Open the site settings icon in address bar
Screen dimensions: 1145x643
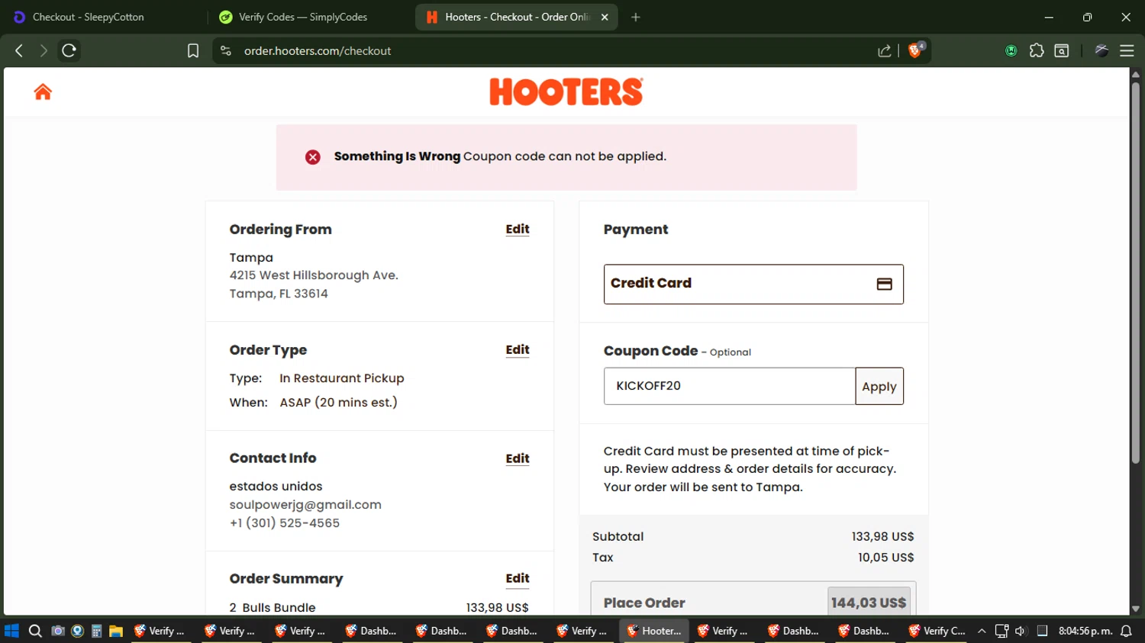225,50
